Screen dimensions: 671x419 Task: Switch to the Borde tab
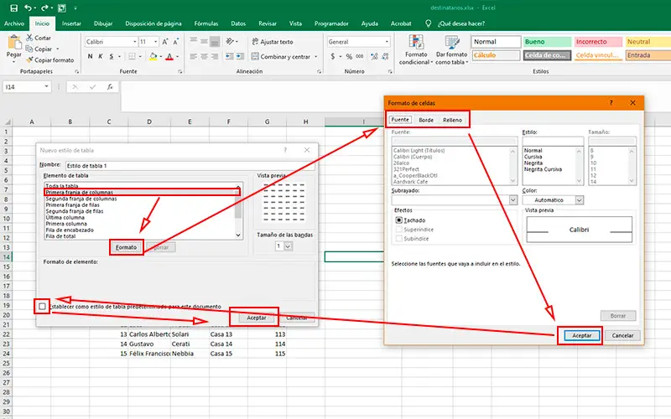click(426, 121)
